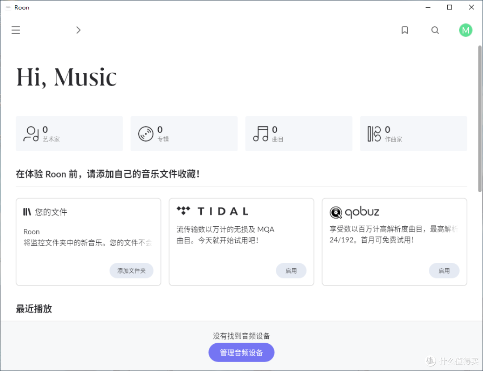Select the 专辑 (albums) library card
This screenshot has height=371, width=483.
tap(184, 133)
